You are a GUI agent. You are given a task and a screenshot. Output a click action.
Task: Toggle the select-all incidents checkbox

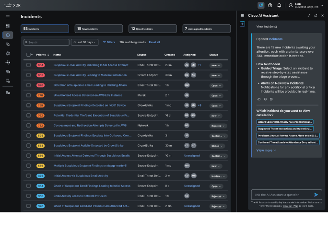point(28,55)
